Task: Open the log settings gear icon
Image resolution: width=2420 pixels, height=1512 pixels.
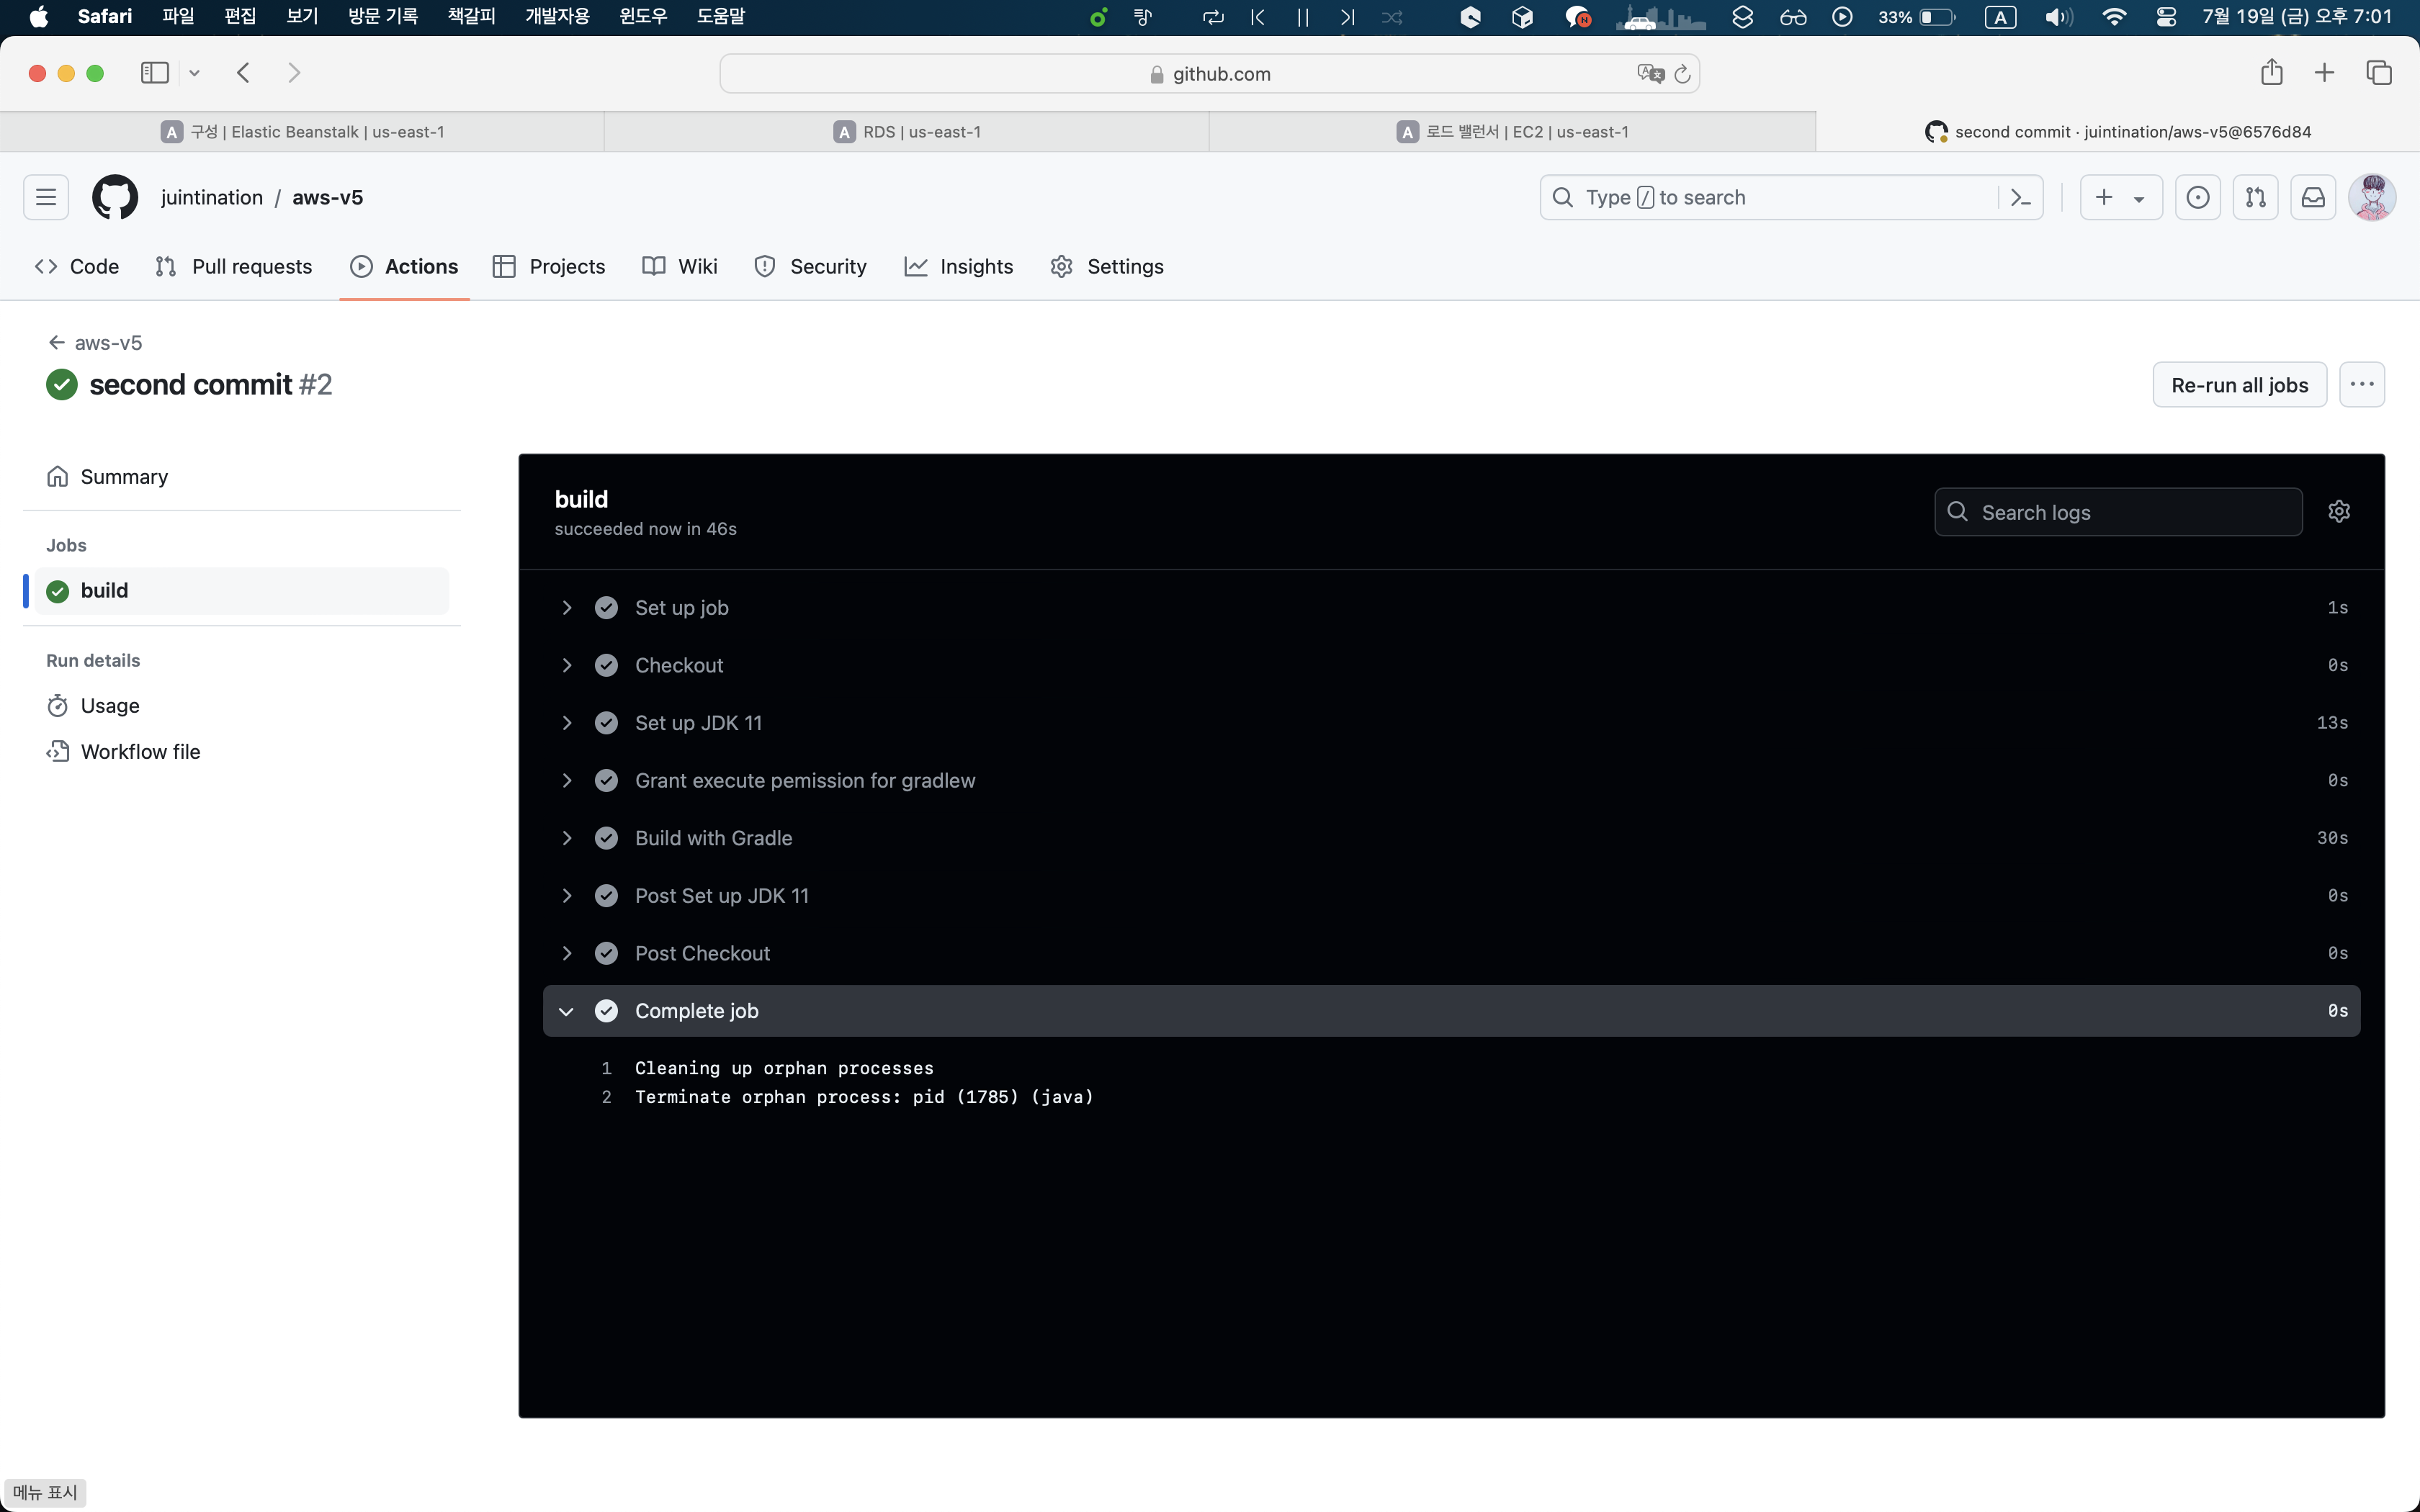Action: (2338, 512)
